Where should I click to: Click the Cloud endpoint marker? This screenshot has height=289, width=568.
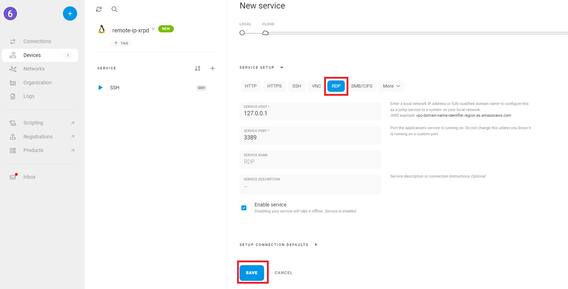click(x=266, y=33)
